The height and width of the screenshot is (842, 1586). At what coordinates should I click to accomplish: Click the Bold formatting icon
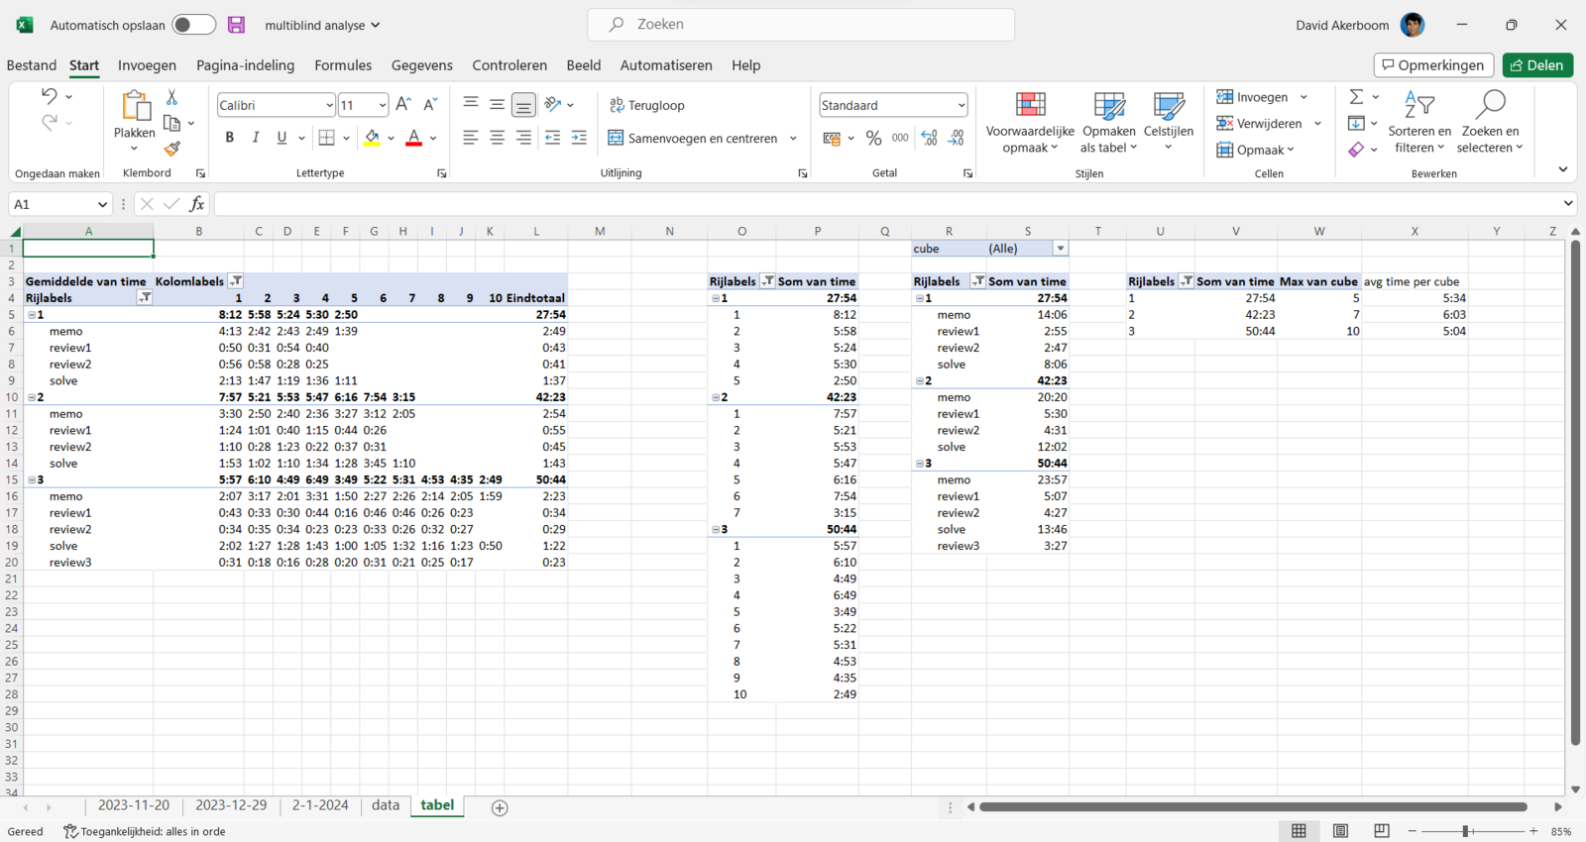230,138
